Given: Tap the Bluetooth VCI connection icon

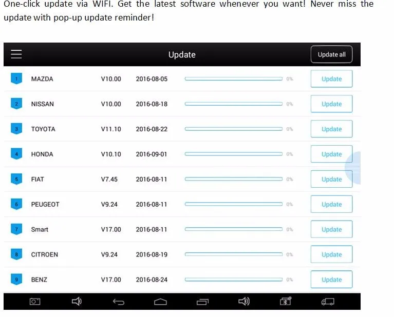Looking at the screenshot, I should click(x=286, y=301).
